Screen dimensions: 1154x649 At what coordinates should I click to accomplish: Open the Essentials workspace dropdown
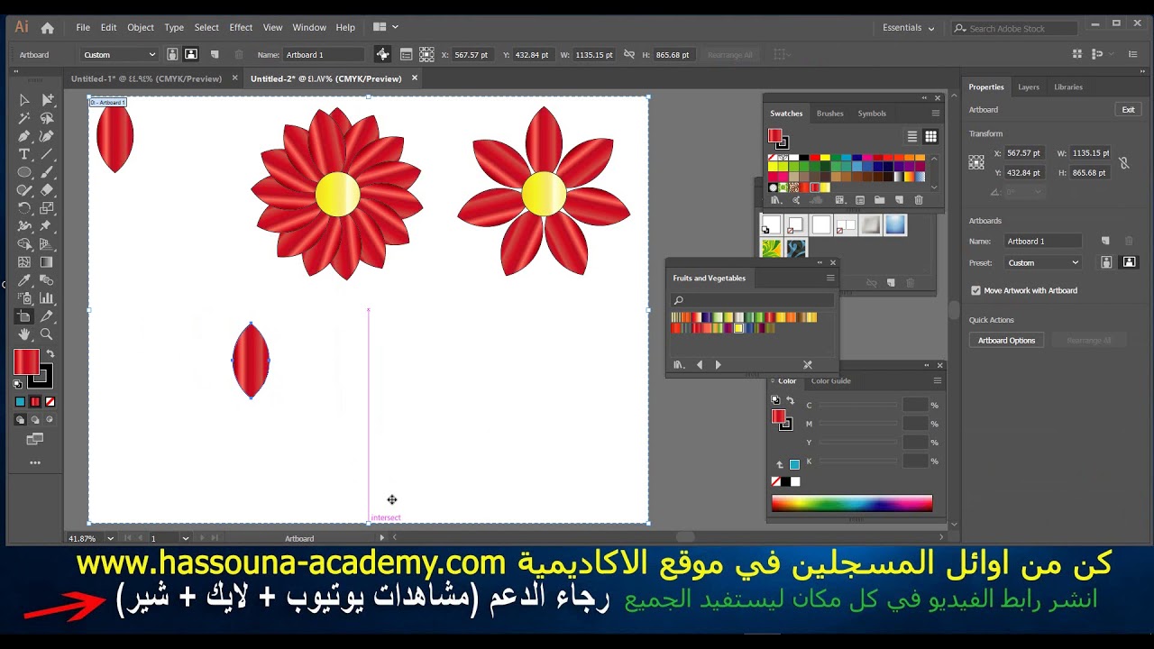coord(908,28)
